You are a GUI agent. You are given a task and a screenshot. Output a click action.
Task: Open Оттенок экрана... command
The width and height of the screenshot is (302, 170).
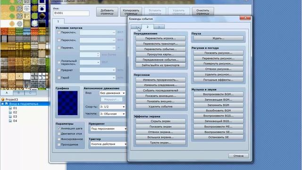tap(160, 132)
